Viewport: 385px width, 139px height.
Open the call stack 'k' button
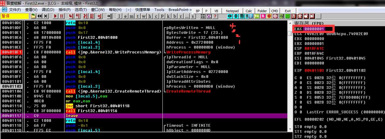pos(168,16)
